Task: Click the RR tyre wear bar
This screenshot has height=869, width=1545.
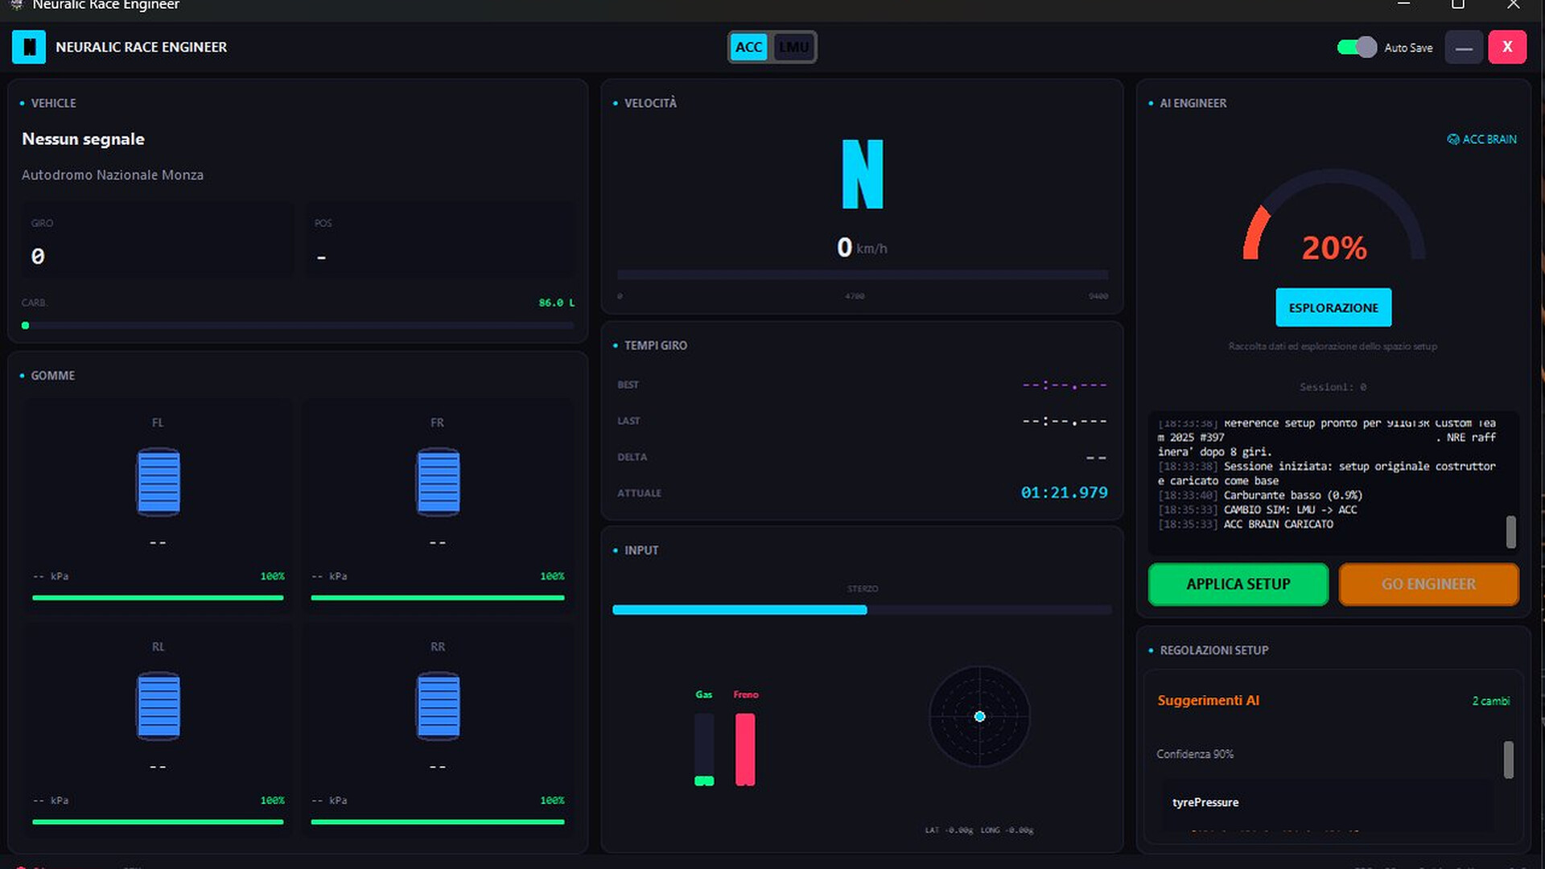Action: point(438,822)
